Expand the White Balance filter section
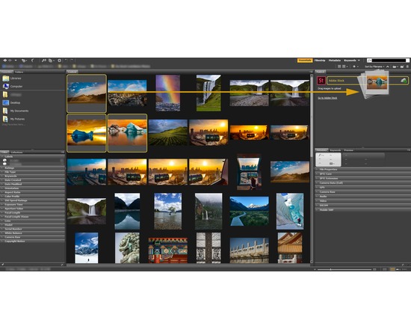 32,233
